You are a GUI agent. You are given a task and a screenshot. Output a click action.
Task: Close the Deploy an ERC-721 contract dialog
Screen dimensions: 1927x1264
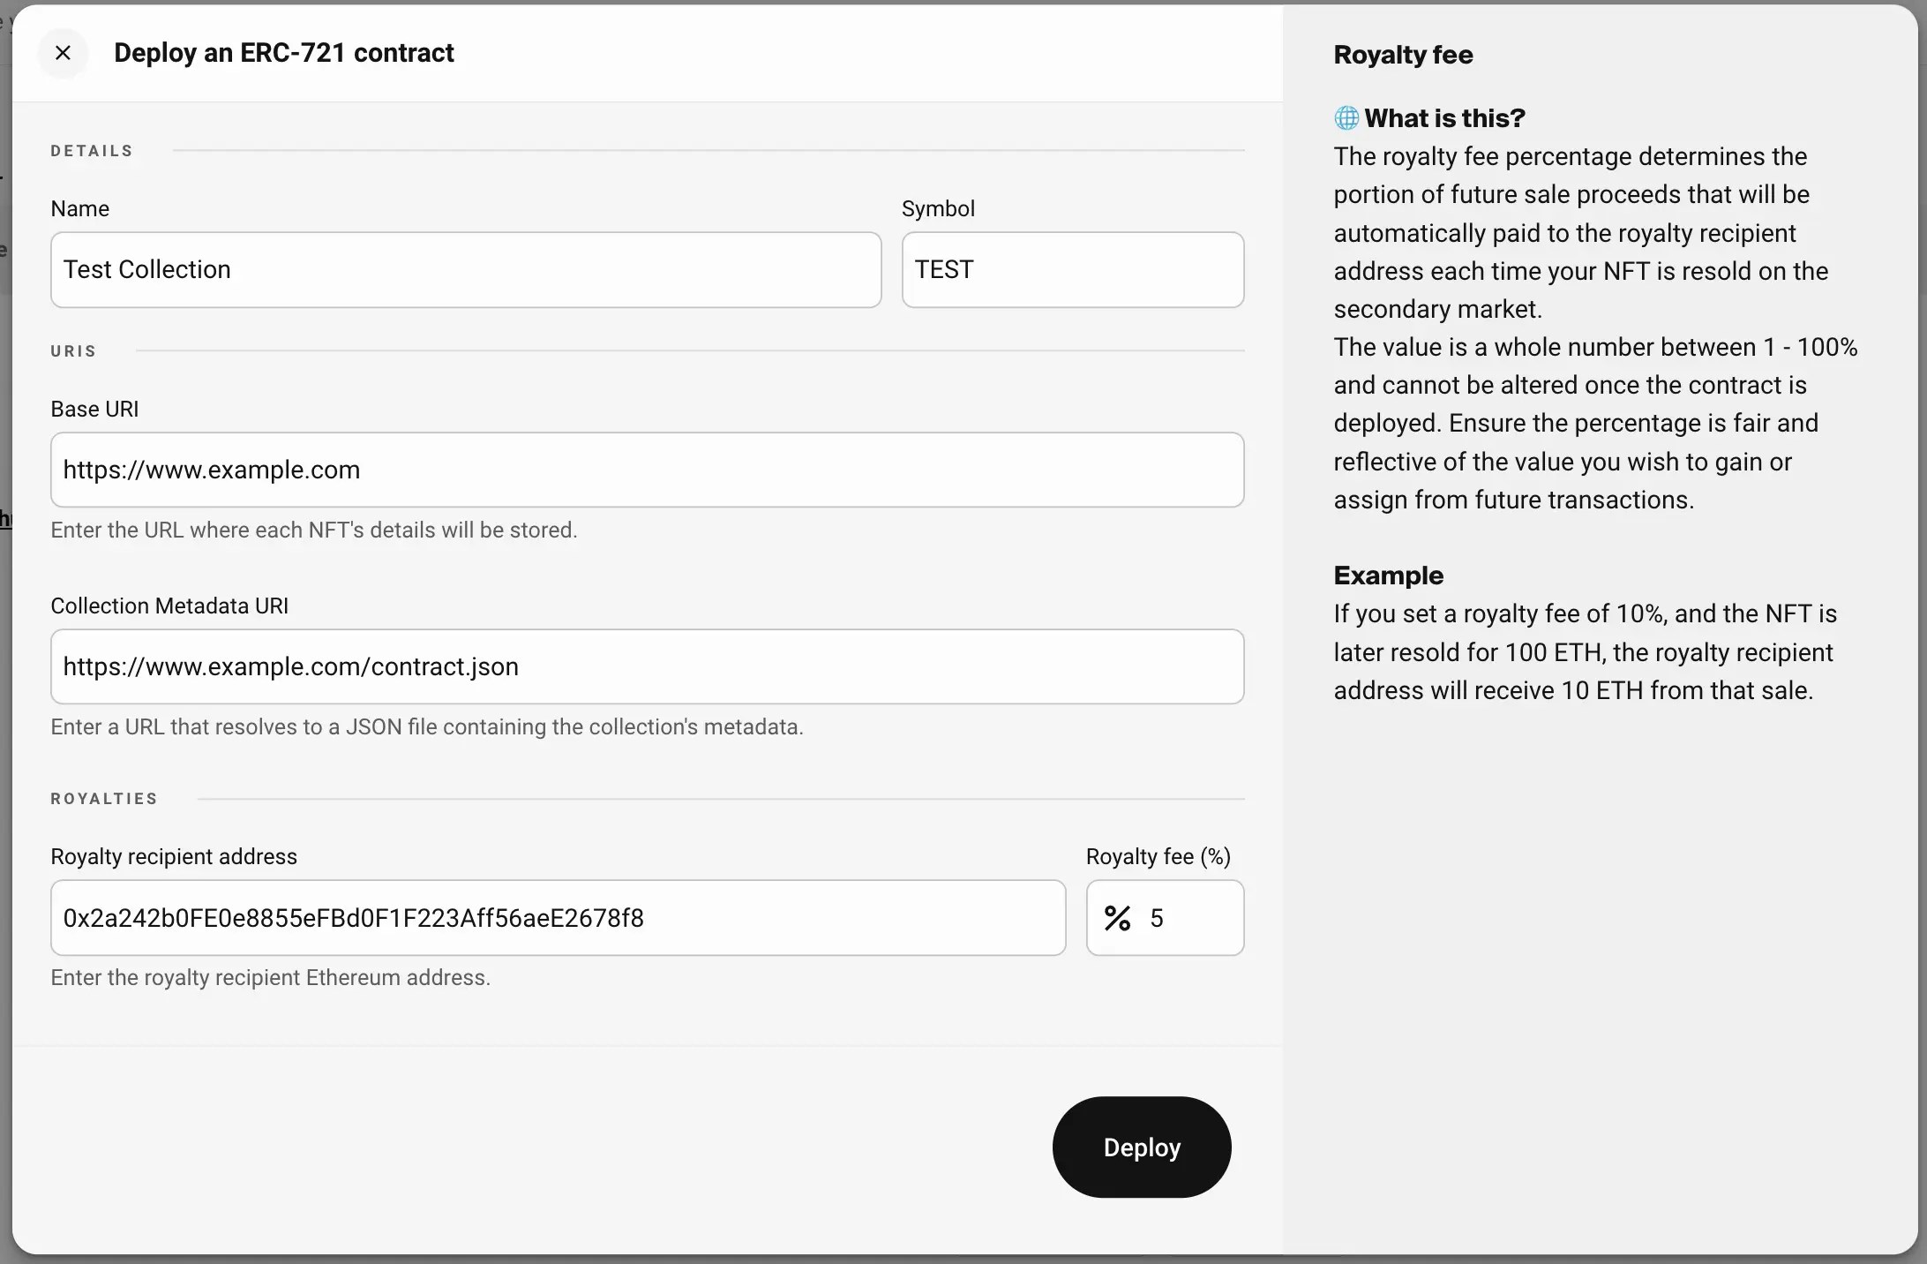click(x=63, y=53)
